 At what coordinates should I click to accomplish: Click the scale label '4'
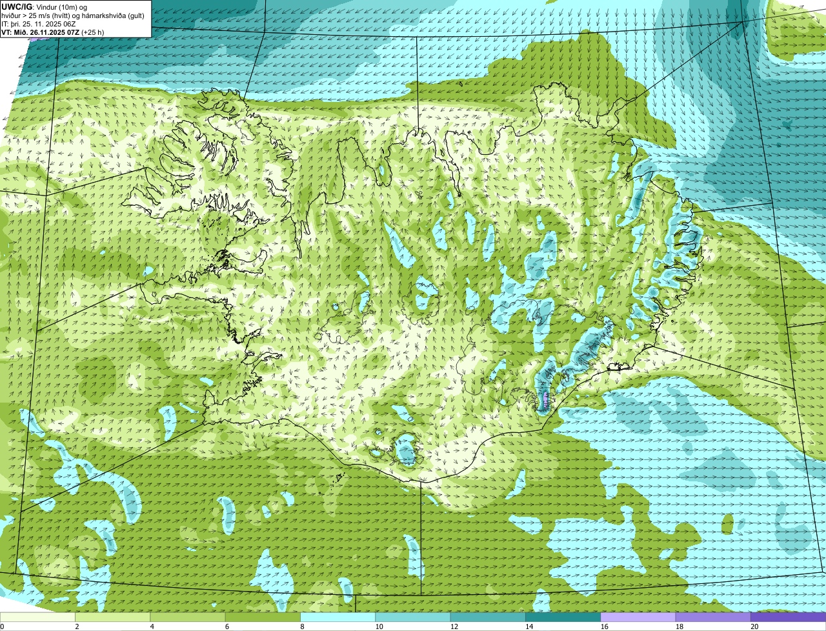[152, 626]
